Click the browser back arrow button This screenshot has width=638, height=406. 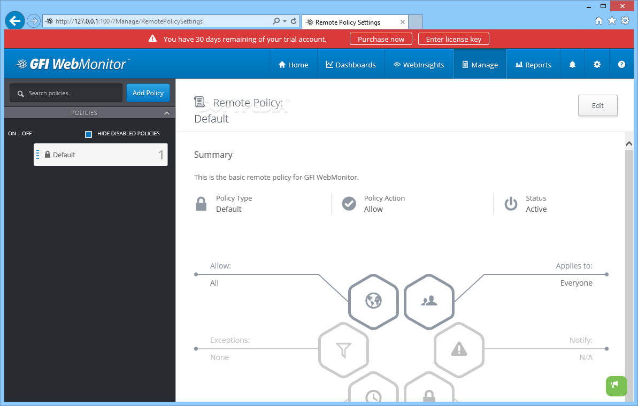tap(15, 21)
